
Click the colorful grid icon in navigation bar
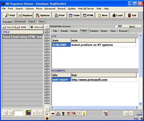(x=28, y=113)
